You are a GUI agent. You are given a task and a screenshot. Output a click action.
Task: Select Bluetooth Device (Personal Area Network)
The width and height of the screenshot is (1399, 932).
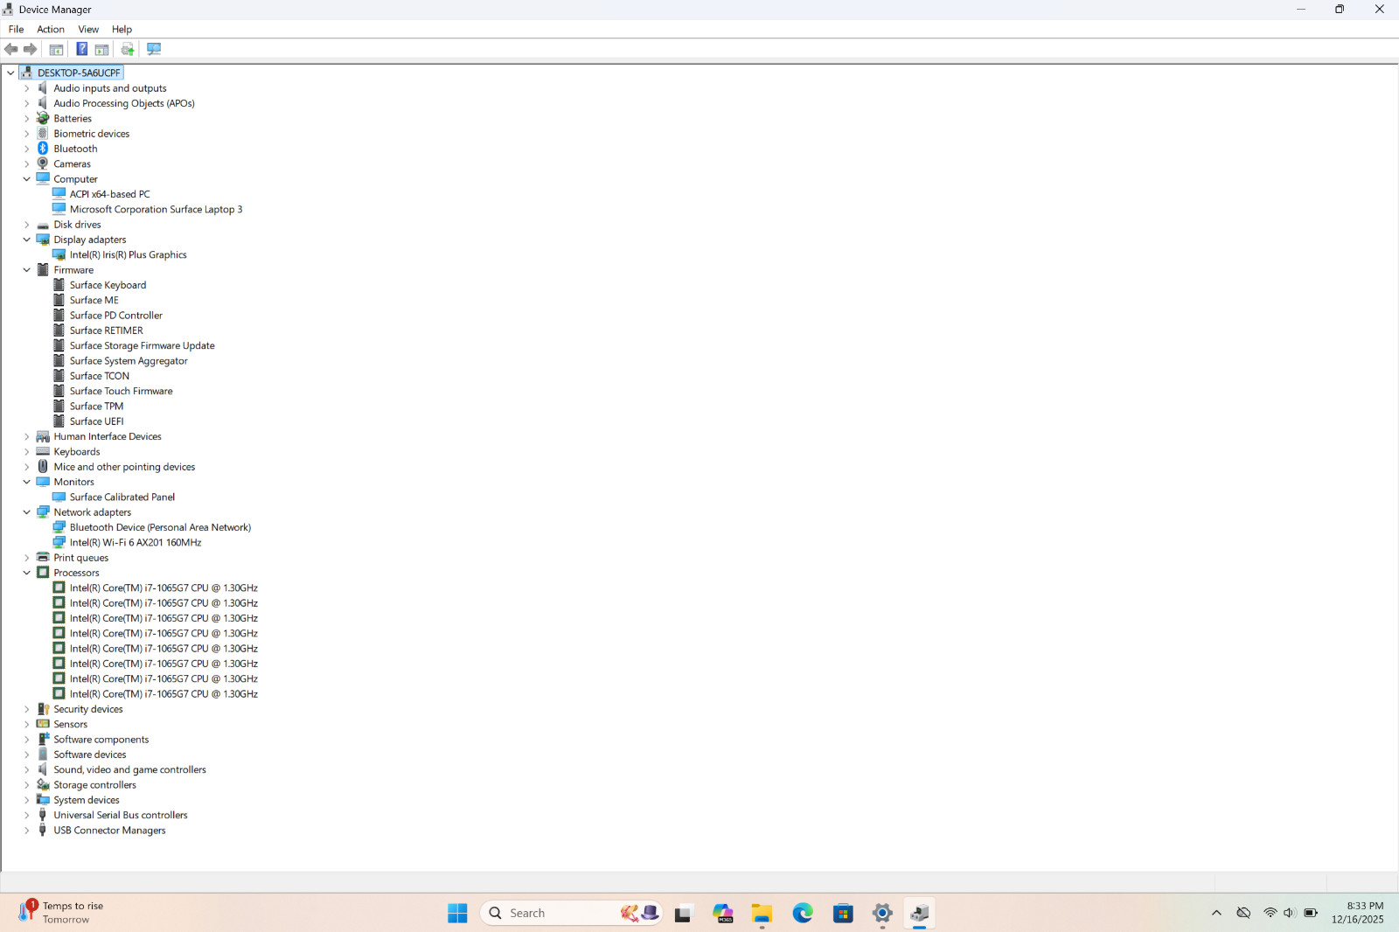[x=160, y=527]
